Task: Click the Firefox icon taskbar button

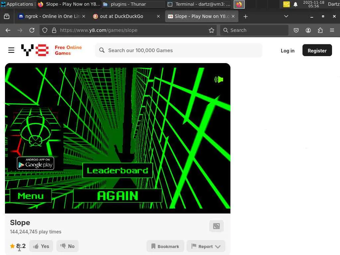Action: [239, 4]
